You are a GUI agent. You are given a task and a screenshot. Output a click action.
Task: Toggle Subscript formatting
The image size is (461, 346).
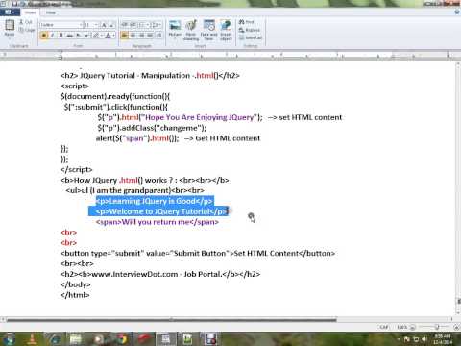78,36
